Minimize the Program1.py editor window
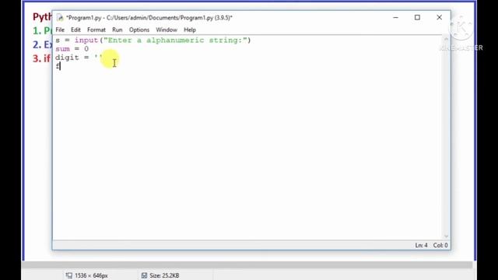Viewport: 498px width, 280px height. [395, 17]
